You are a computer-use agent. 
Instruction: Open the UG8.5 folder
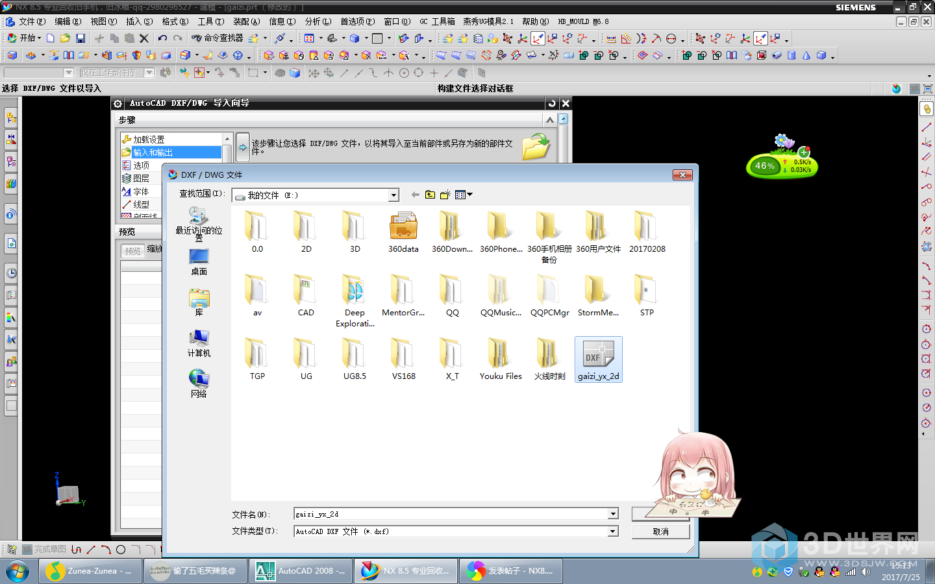(x=355, y=359)
